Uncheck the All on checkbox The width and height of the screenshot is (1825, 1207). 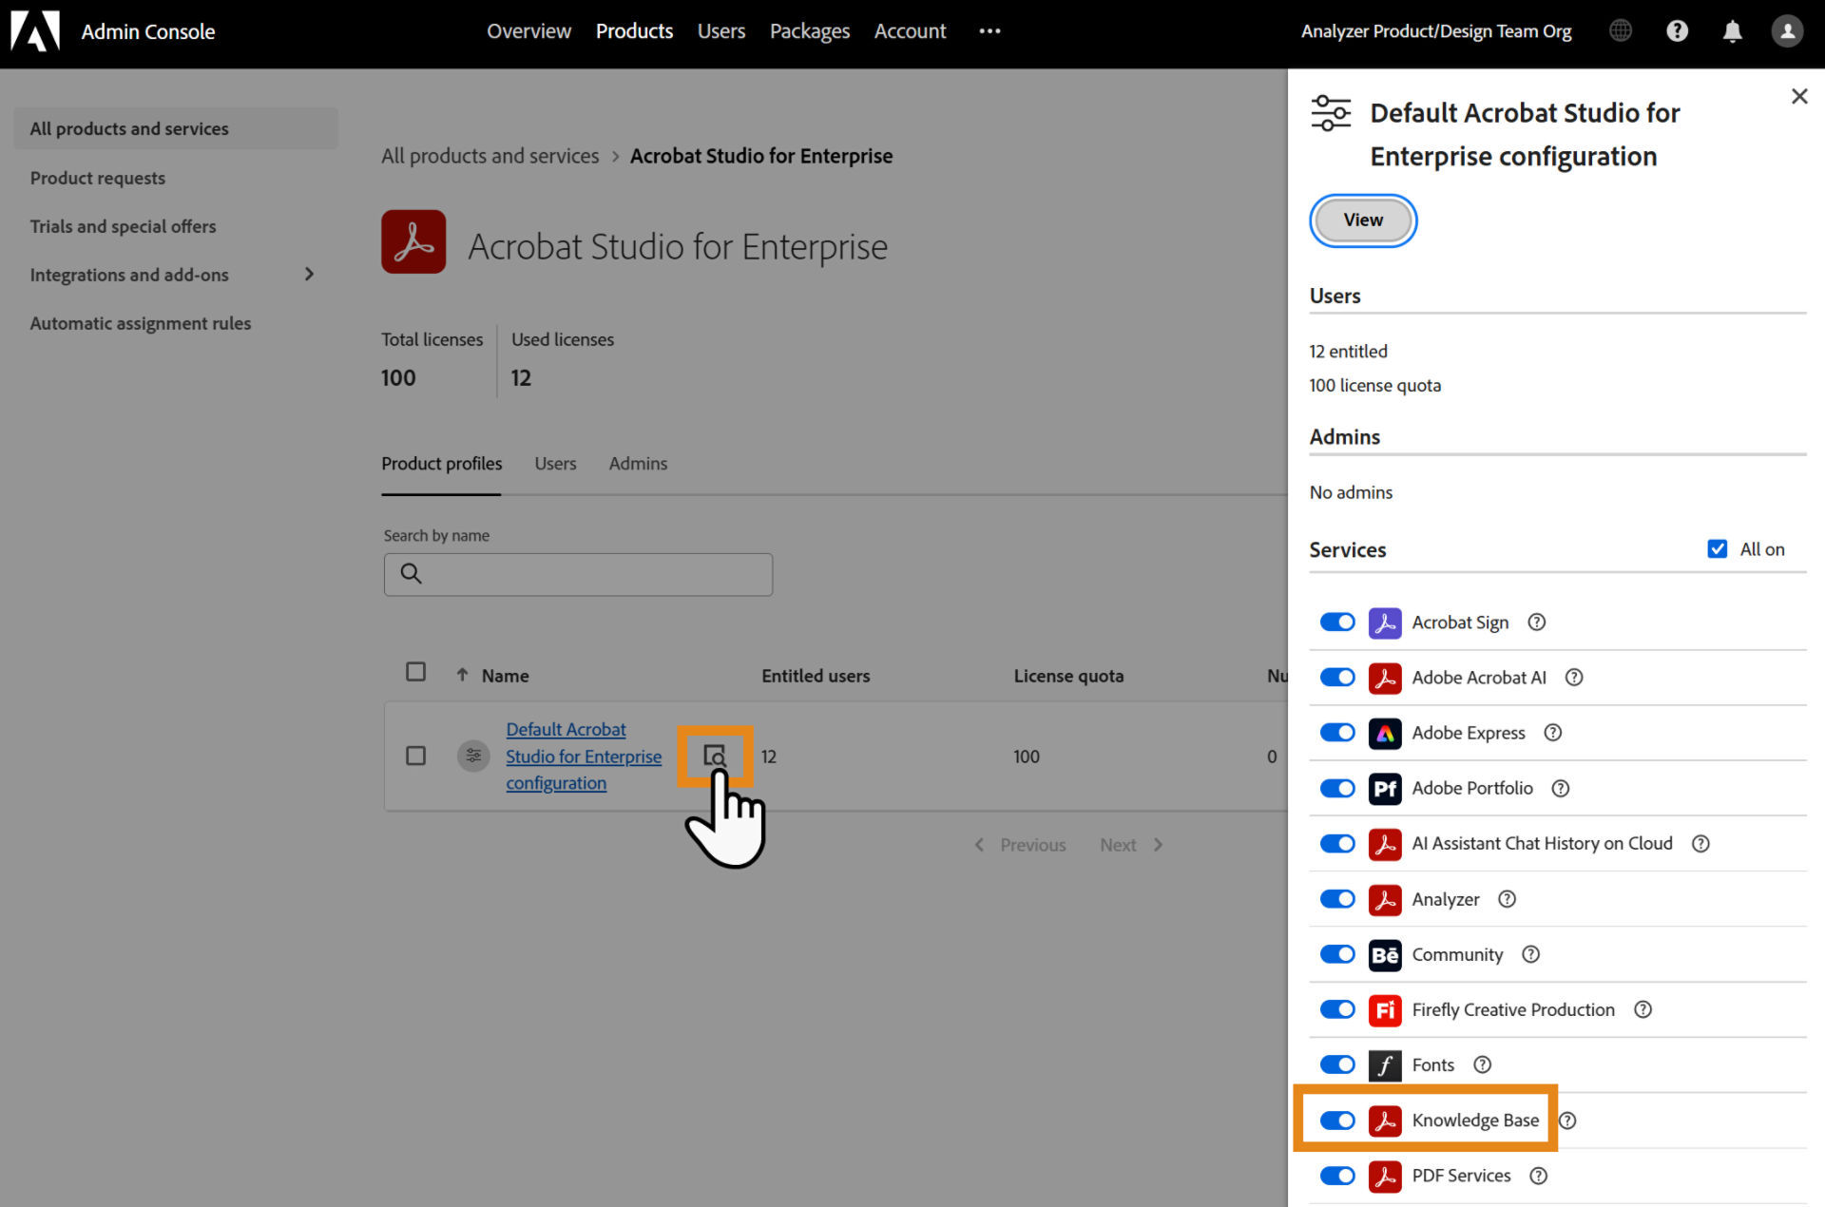pos(1717,548)
